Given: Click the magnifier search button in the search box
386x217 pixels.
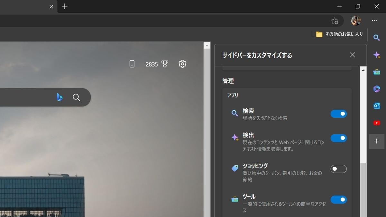Looking at the screenshot, I should pos(76,97).
